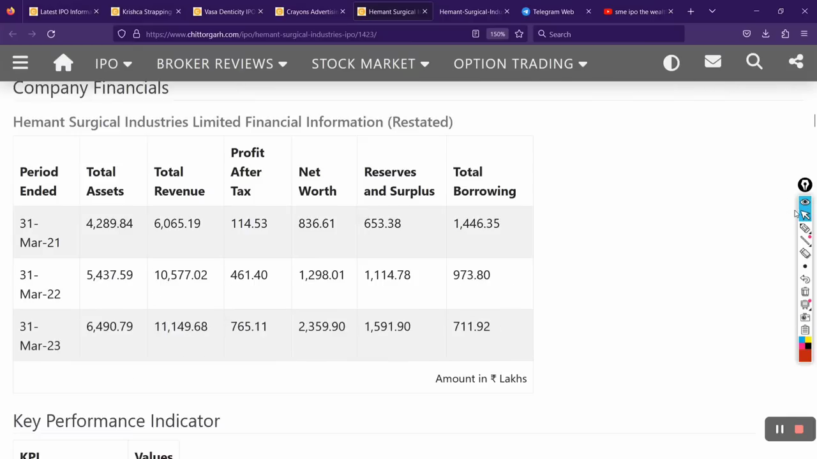The height and width of the screenshot is (459, 817).
Task: Select the red color swatch
Action: click(x=805, y=355)
